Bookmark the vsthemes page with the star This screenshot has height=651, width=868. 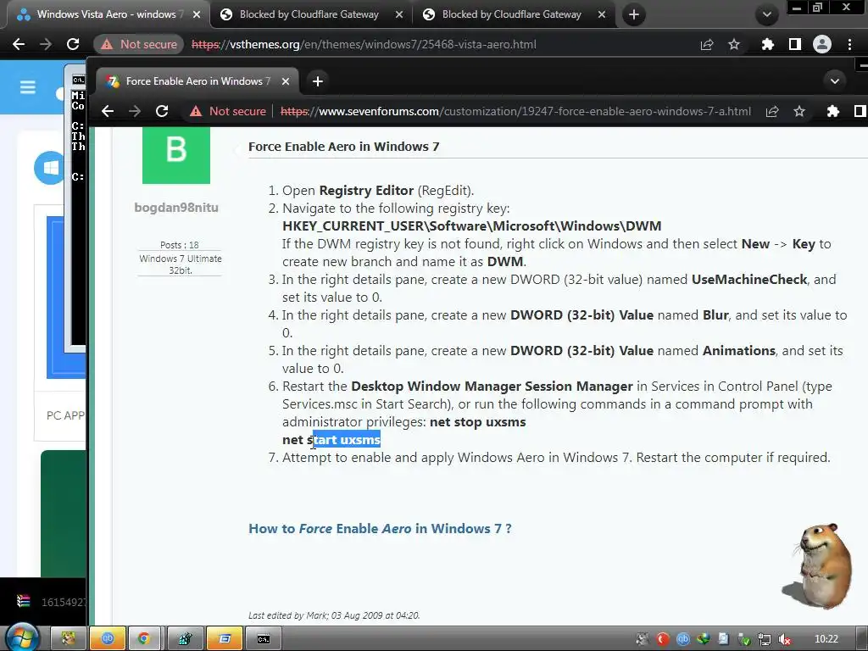click(x=734, y=44)
